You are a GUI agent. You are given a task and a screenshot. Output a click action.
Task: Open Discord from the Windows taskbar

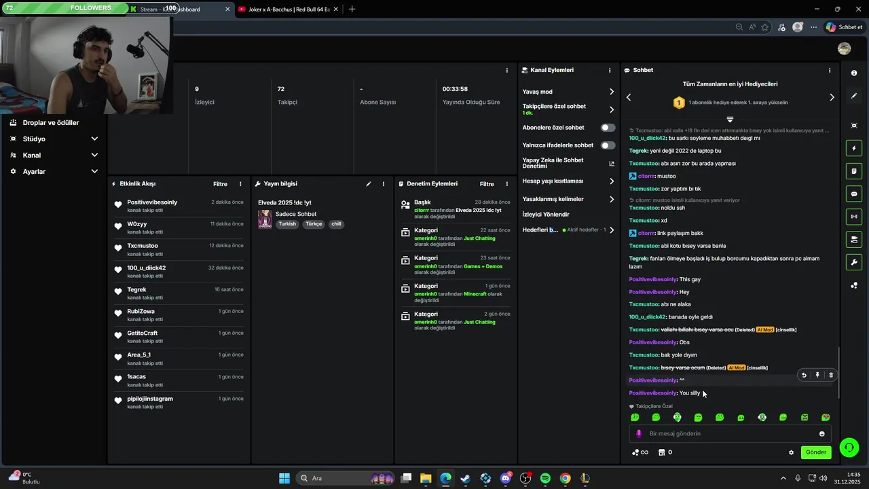(x=505, y=478)
